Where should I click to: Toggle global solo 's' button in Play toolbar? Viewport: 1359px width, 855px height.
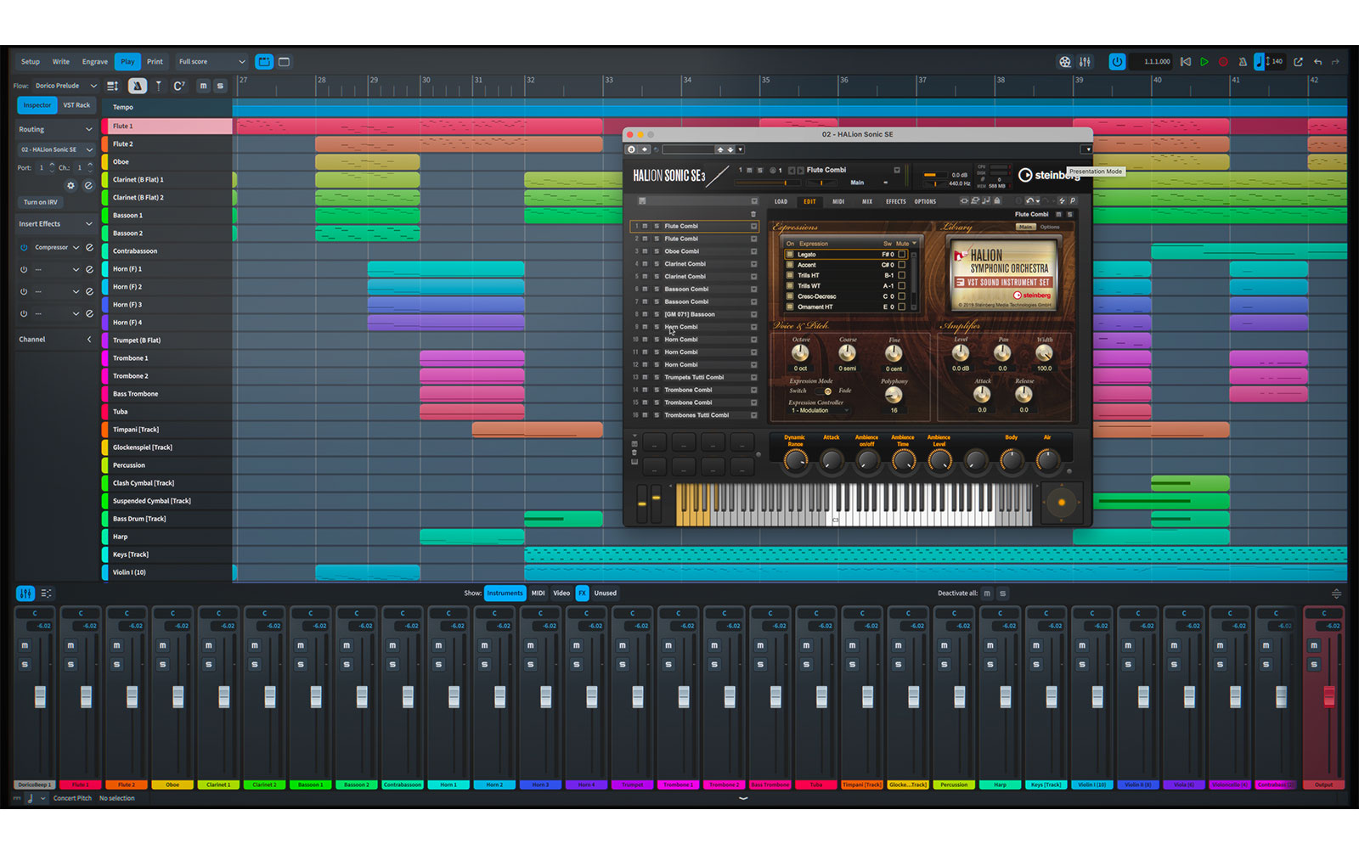tap(220, 86)
